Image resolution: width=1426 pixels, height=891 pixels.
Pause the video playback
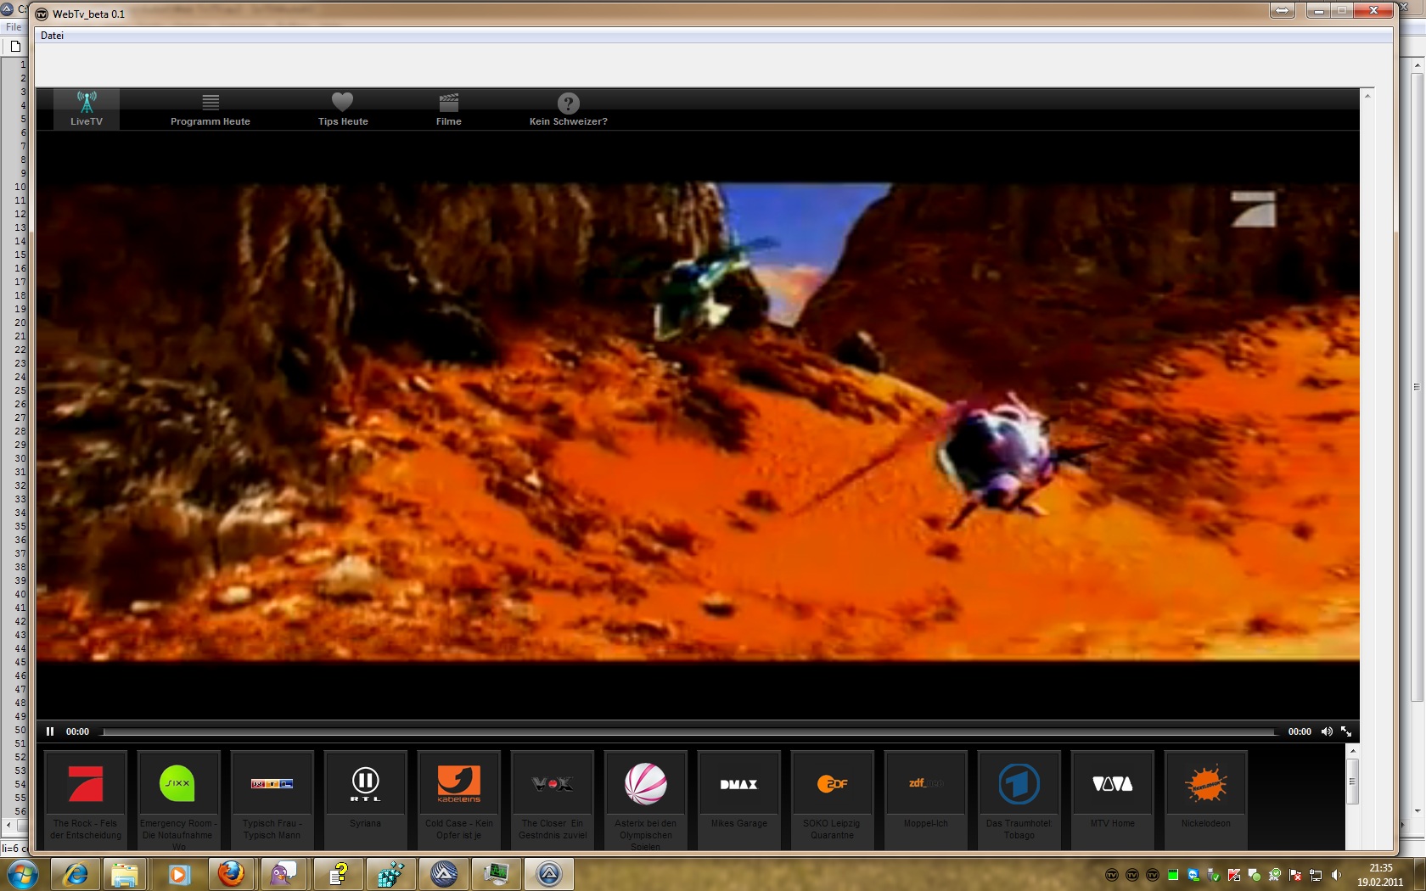50,731
